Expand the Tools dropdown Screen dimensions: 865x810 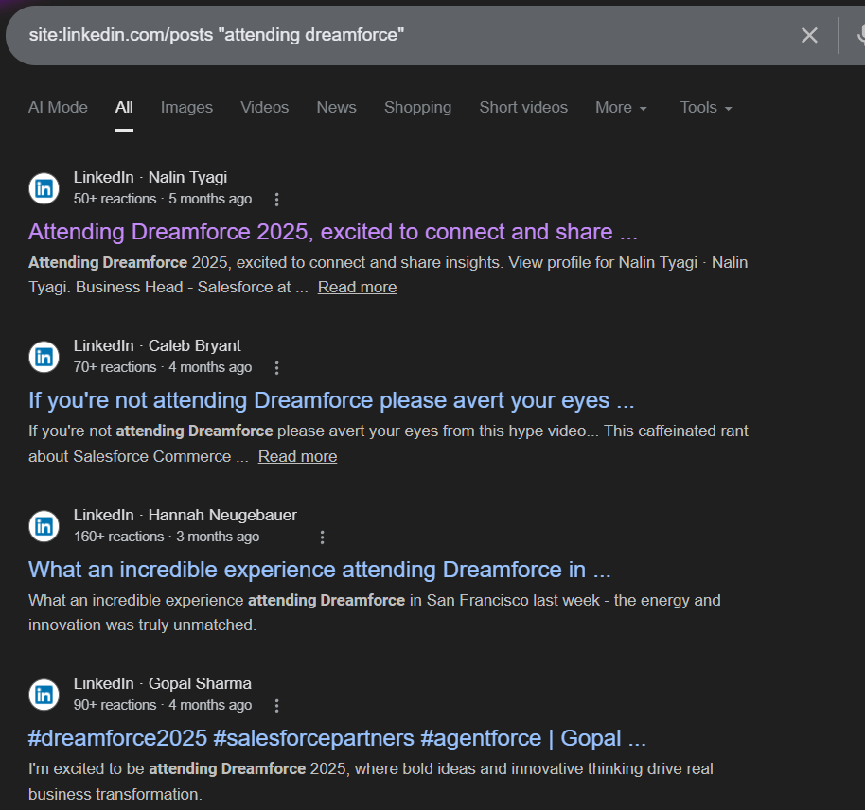[706, 108]
